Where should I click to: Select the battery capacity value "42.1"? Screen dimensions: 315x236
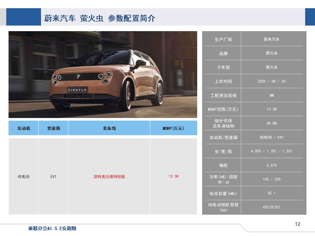click(272, 193)
